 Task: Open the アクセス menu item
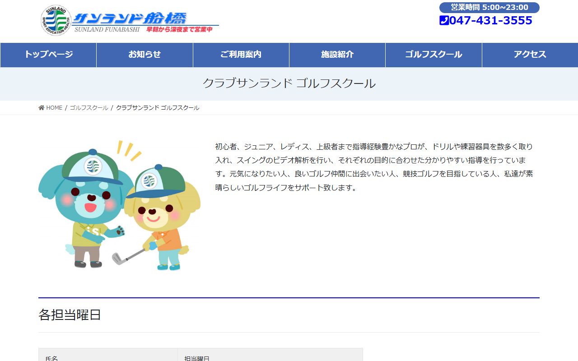click(x=530, y=55)
